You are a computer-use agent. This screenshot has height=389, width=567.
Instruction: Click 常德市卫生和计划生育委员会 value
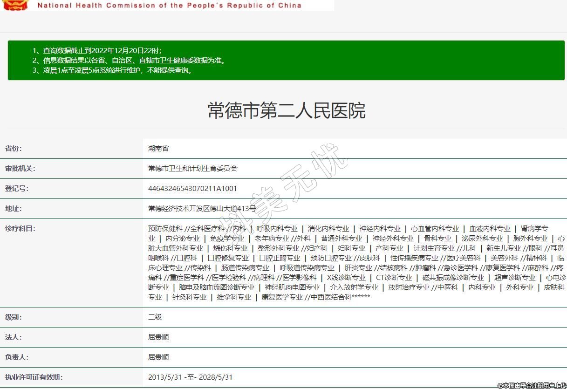click(x=193, y=169)
